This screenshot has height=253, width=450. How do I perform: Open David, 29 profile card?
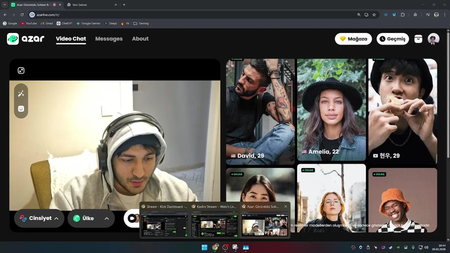[x=260, y=112]
